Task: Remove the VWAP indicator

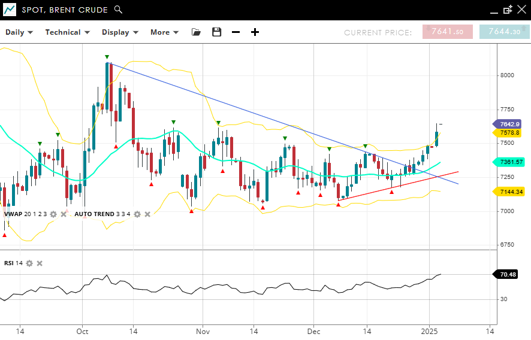Action: (64, 214)
